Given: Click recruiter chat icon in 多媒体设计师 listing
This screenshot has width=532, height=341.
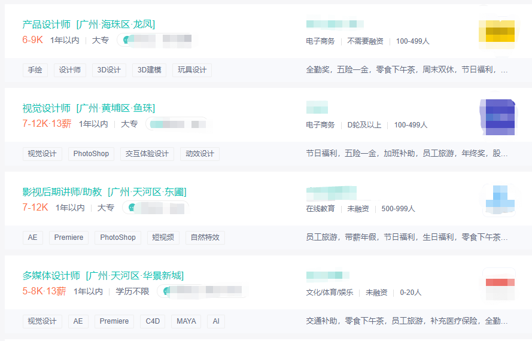Looking at the screenshot, I should point(166,292).
